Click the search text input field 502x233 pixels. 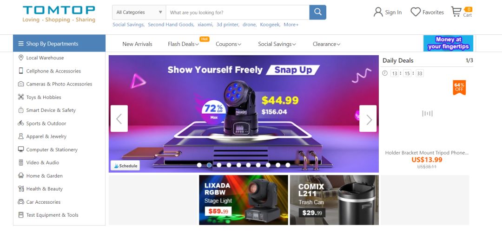238,12
